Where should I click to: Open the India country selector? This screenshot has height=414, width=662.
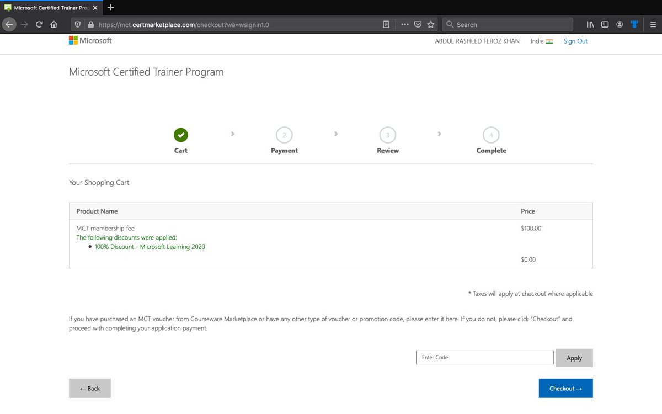point(541,41)
